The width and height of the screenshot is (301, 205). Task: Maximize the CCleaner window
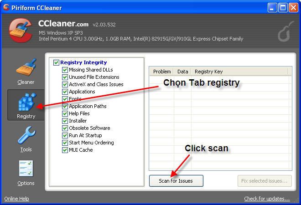point(283,8)
